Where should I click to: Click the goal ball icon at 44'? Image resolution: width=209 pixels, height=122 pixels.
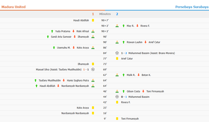(117, 97)
